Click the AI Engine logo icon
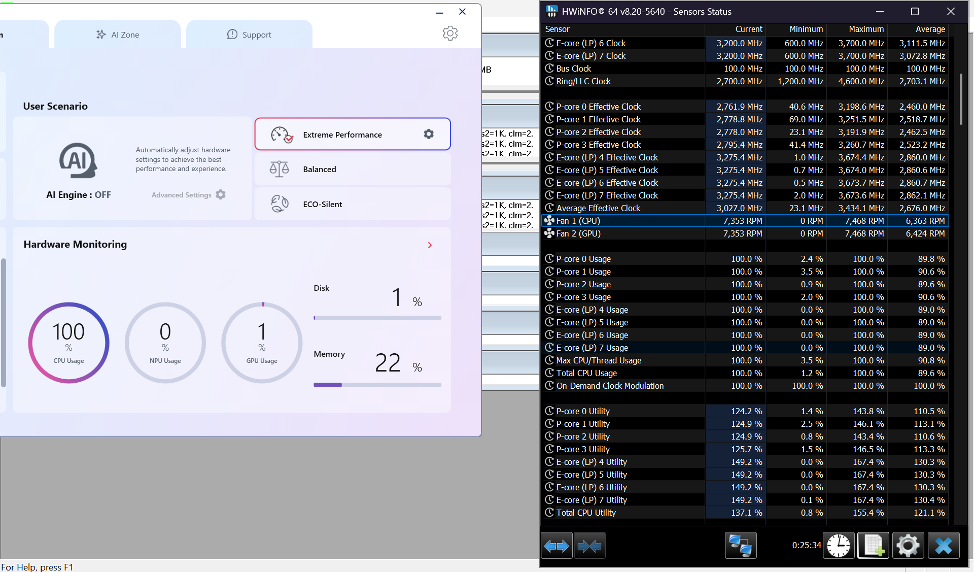Image resolution: width=974 pixels, height=572 pixels. coord(78,160)
